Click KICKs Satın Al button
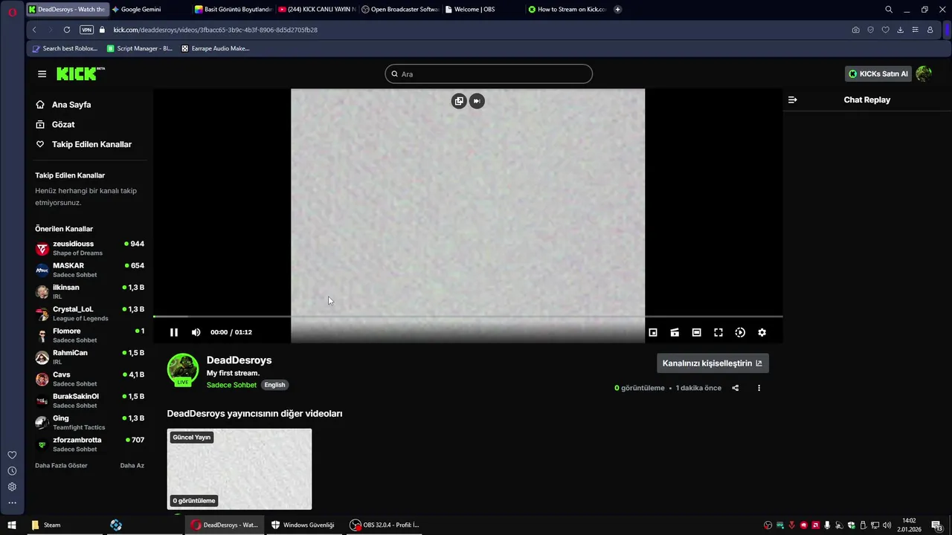 coord(878,74)
